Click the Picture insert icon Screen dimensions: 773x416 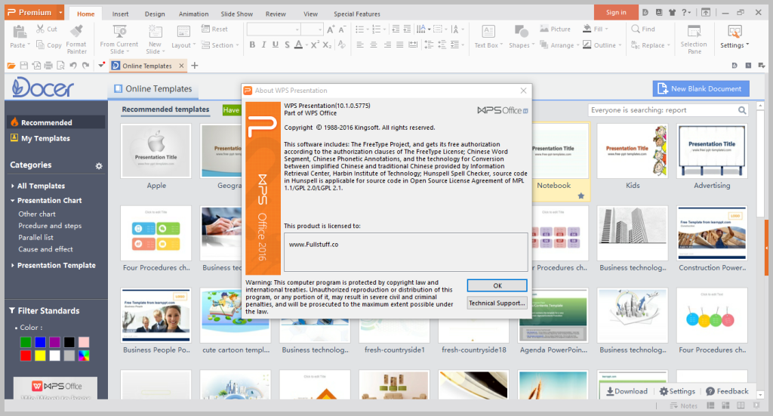pyautogui.click(x=544, y=29)
